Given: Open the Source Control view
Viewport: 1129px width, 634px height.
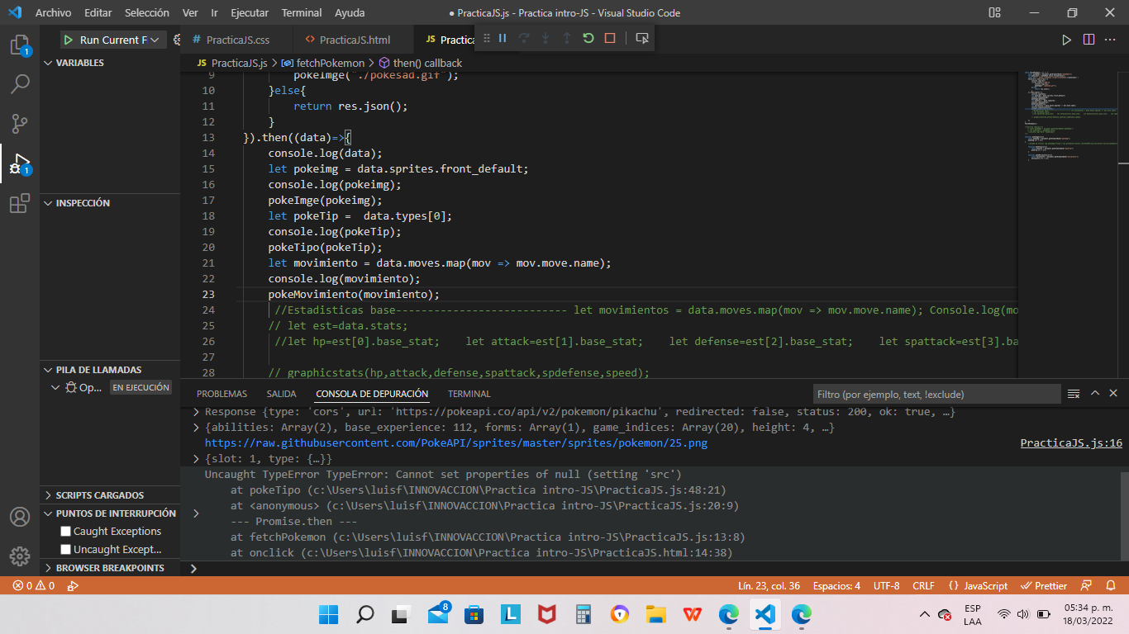Looking at the screenshot, I should pos(20,123).
